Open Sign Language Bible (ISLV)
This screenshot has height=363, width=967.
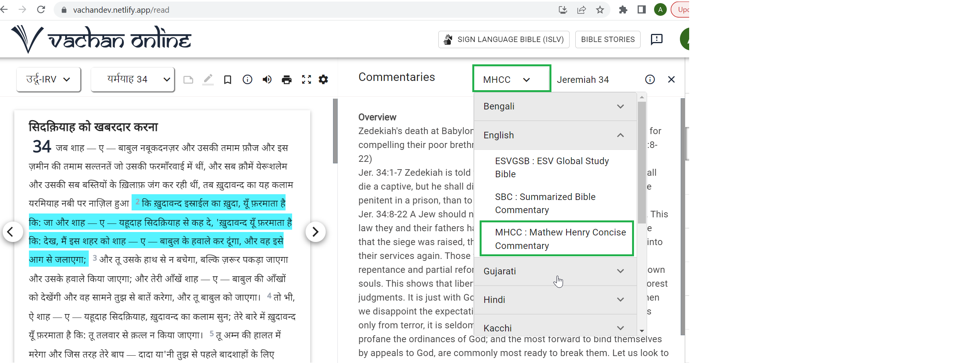[x=504, y=39]
